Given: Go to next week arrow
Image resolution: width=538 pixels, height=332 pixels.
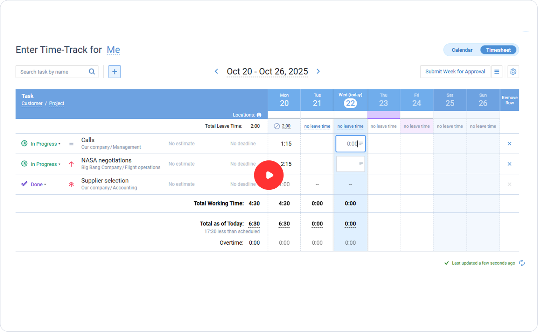Looking at the screenshot, I should [318, 71].
